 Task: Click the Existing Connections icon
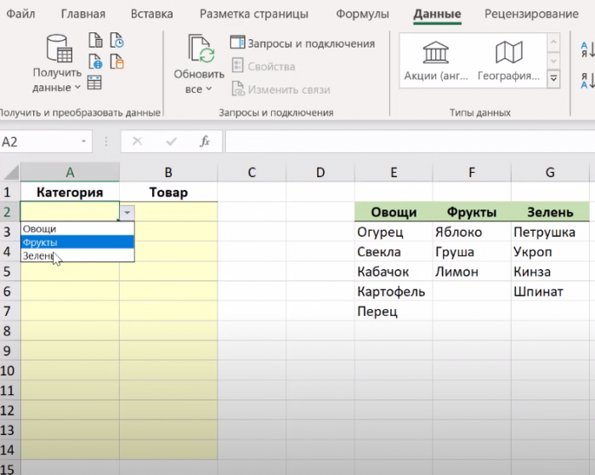(x=117, y=61)
